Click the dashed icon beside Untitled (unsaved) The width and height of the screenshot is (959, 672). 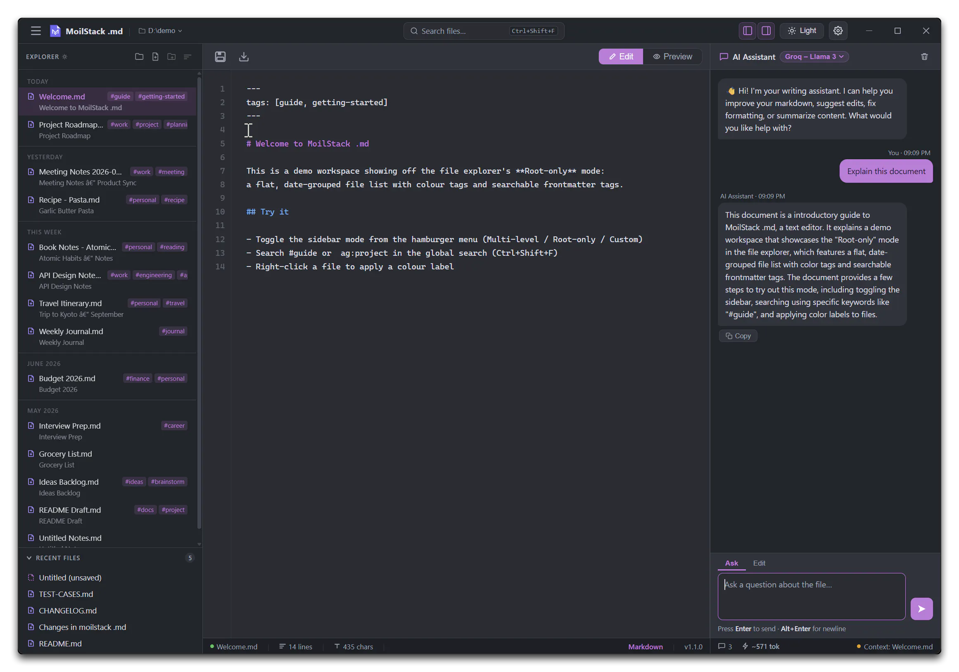(x=31, y=577)
